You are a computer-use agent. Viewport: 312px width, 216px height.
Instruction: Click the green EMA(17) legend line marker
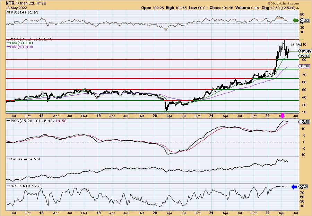(8, 43)
